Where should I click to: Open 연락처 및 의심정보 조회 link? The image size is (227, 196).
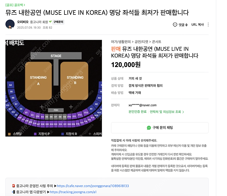[165, 112]
